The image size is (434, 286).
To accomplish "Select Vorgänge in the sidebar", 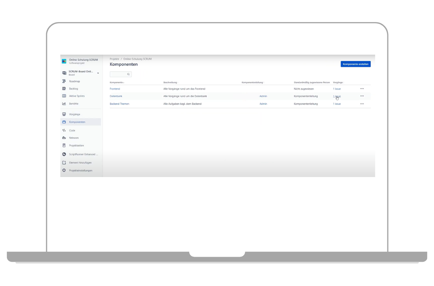I will click(x=75, y=114).
